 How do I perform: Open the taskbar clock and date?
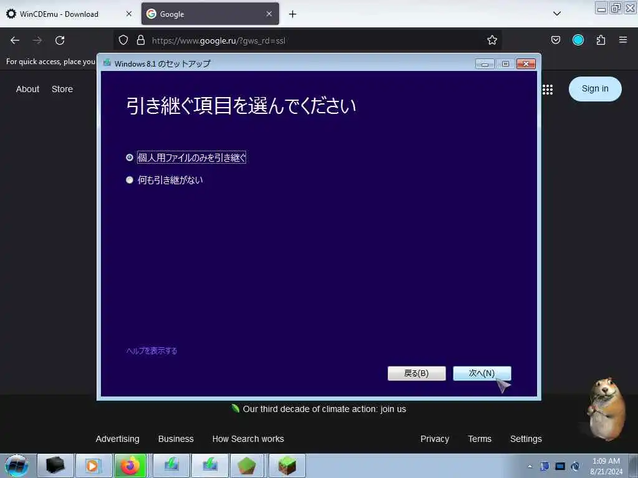tap(606, 466)
